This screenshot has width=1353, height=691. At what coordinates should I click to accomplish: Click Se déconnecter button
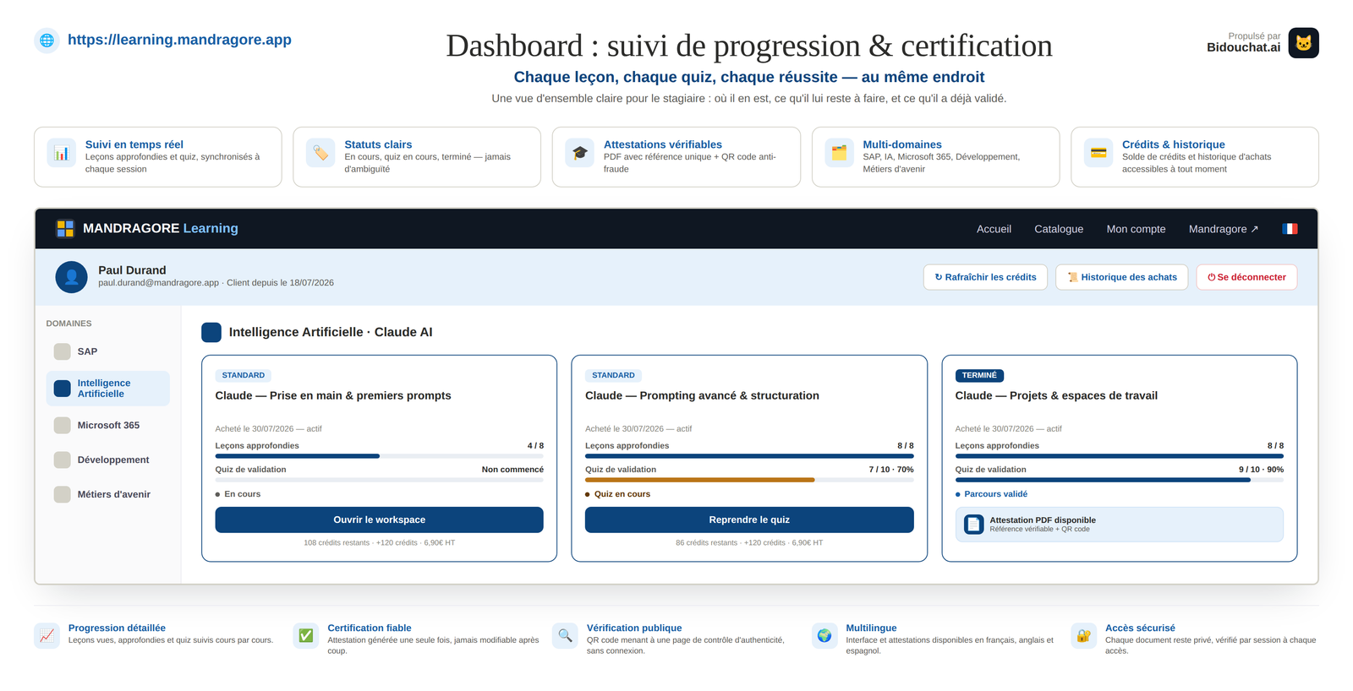coord(1246,277)
